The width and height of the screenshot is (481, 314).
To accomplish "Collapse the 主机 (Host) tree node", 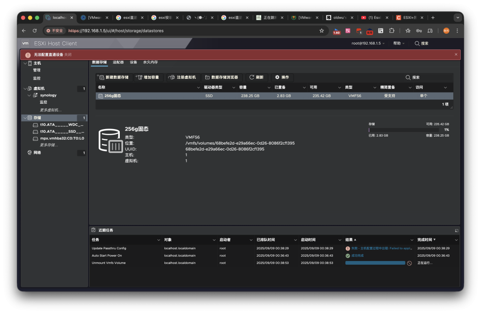I will coord(25,63).
